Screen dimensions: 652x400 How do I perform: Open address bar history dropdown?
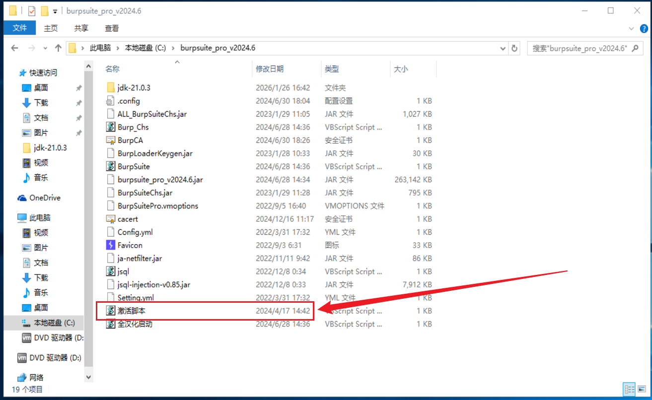click(x=504, y=48)
